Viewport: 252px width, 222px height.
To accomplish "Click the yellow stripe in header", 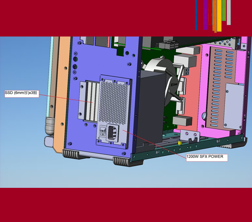I will [x=219, y=15].
